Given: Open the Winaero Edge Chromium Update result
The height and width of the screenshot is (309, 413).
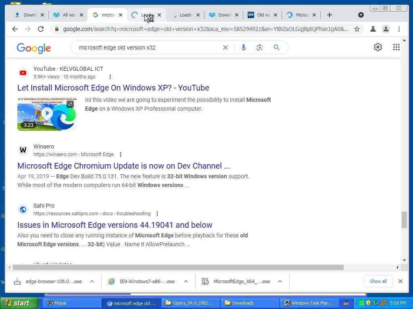Looking at the screenshot, I should (123, 166).
